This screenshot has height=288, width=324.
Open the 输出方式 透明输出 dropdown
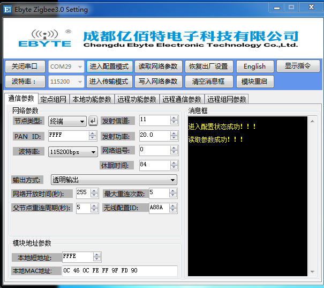click(114, 180)
